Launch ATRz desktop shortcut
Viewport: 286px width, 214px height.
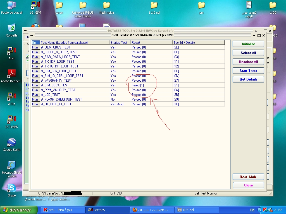tap(11, 99)
